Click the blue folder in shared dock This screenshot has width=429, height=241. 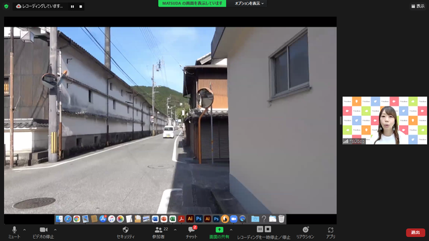click(x=255, y=219)
